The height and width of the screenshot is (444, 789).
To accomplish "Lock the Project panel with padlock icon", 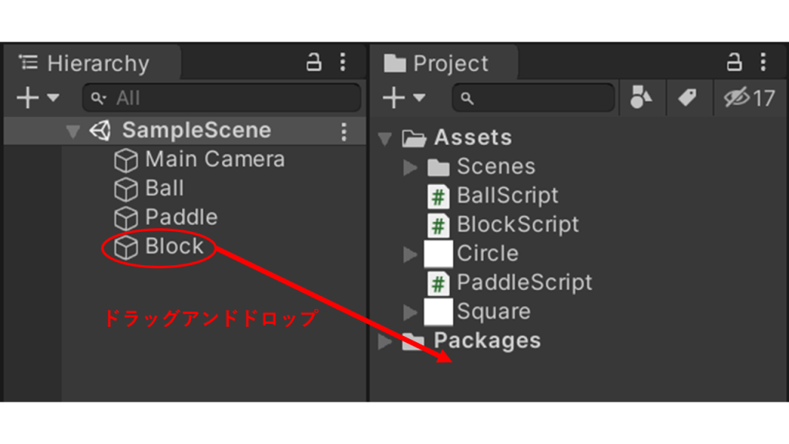I will [734, 63].
